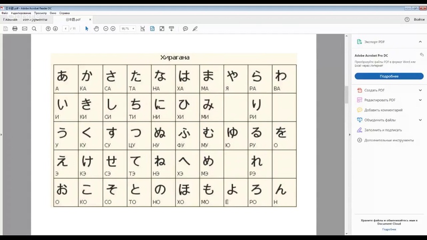Open the help question mark icon
Screen dimensions: 427x240
[407, 19]
